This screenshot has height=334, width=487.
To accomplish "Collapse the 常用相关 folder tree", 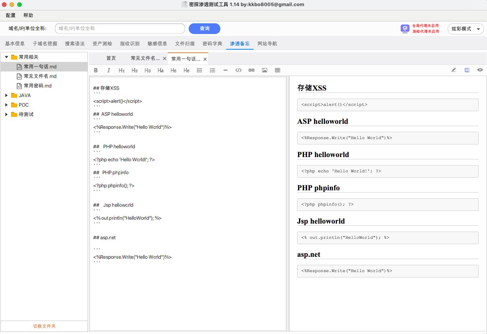I will [x=6, y=57].
